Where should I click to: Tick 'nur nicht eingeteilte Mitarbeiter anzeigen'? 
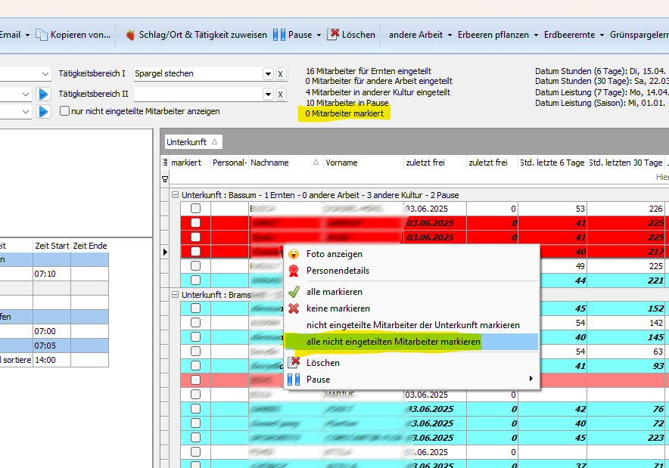pos(65,111)
